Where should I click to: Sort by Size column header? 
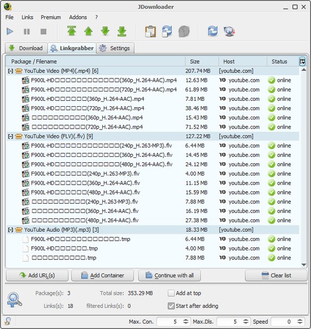[202, 62]
